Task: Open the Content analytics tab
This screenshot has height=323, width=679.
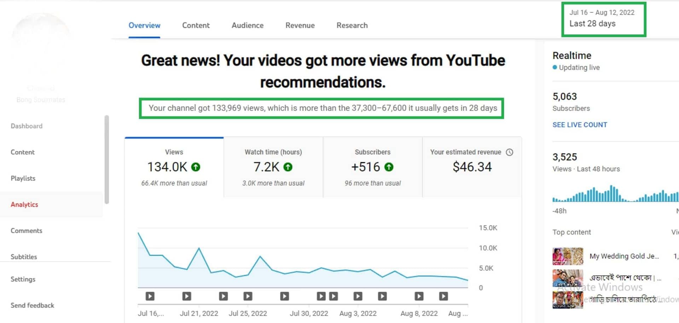Action: click(x=196, y=25)
